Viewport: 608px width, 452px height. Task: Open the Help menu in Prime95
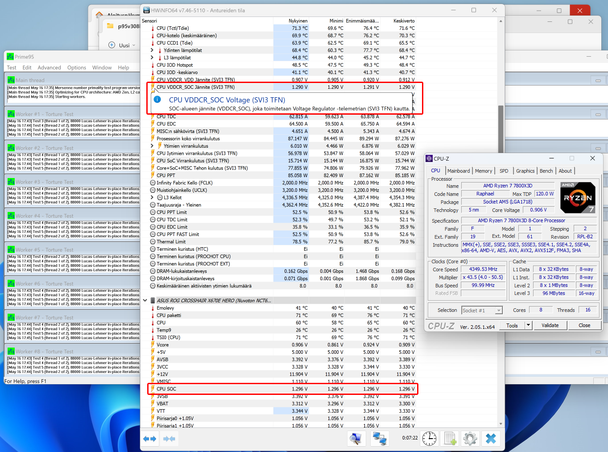point(124,68)
